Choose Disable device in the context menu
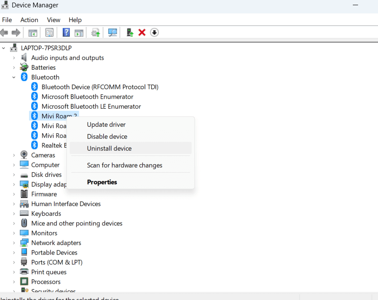The width and height of the screenshot is (378, 300). 107,136
